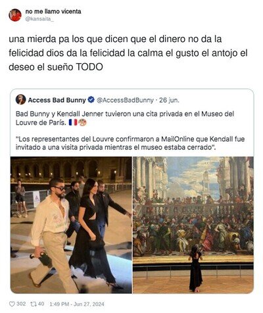Screen dimensions: 263x313
Task: Open the '26 jun.' quoted tweet date
Action: (169, 100)
